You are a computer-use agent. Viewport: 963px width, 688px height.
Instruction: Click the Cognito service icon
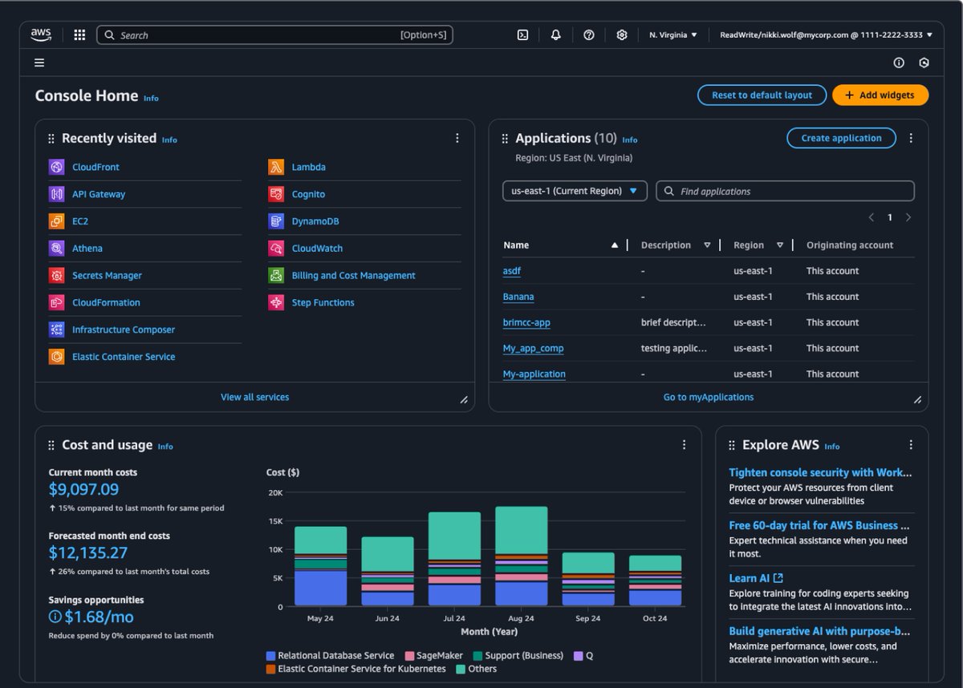point(276,194)
